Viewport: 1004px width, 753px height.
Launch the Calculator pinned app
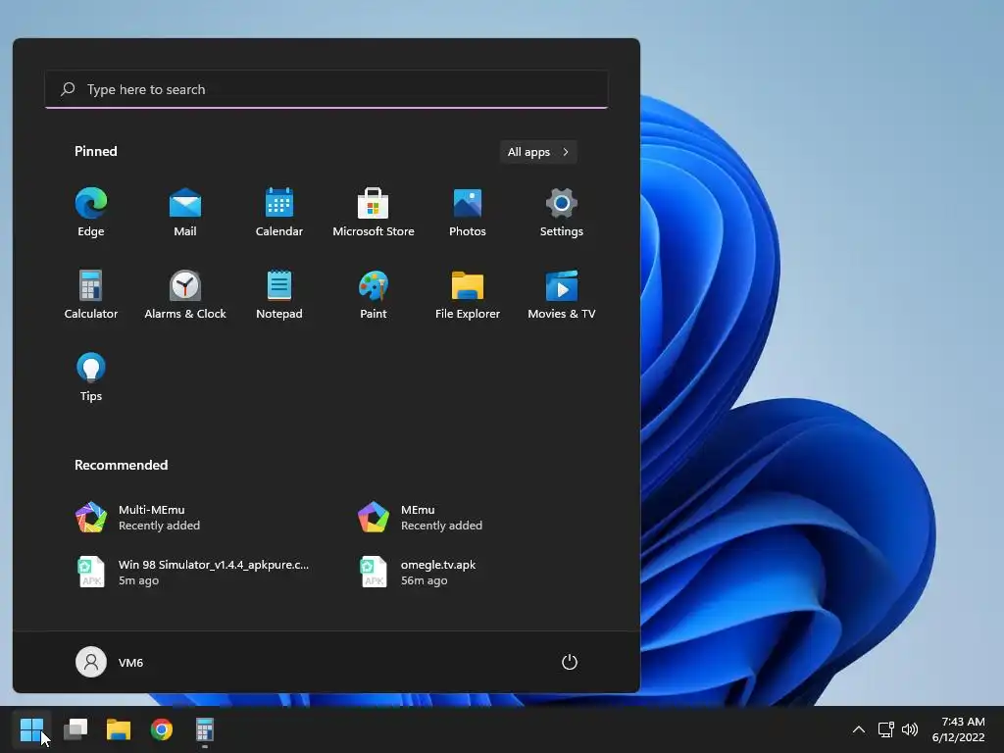coord(91,294)
